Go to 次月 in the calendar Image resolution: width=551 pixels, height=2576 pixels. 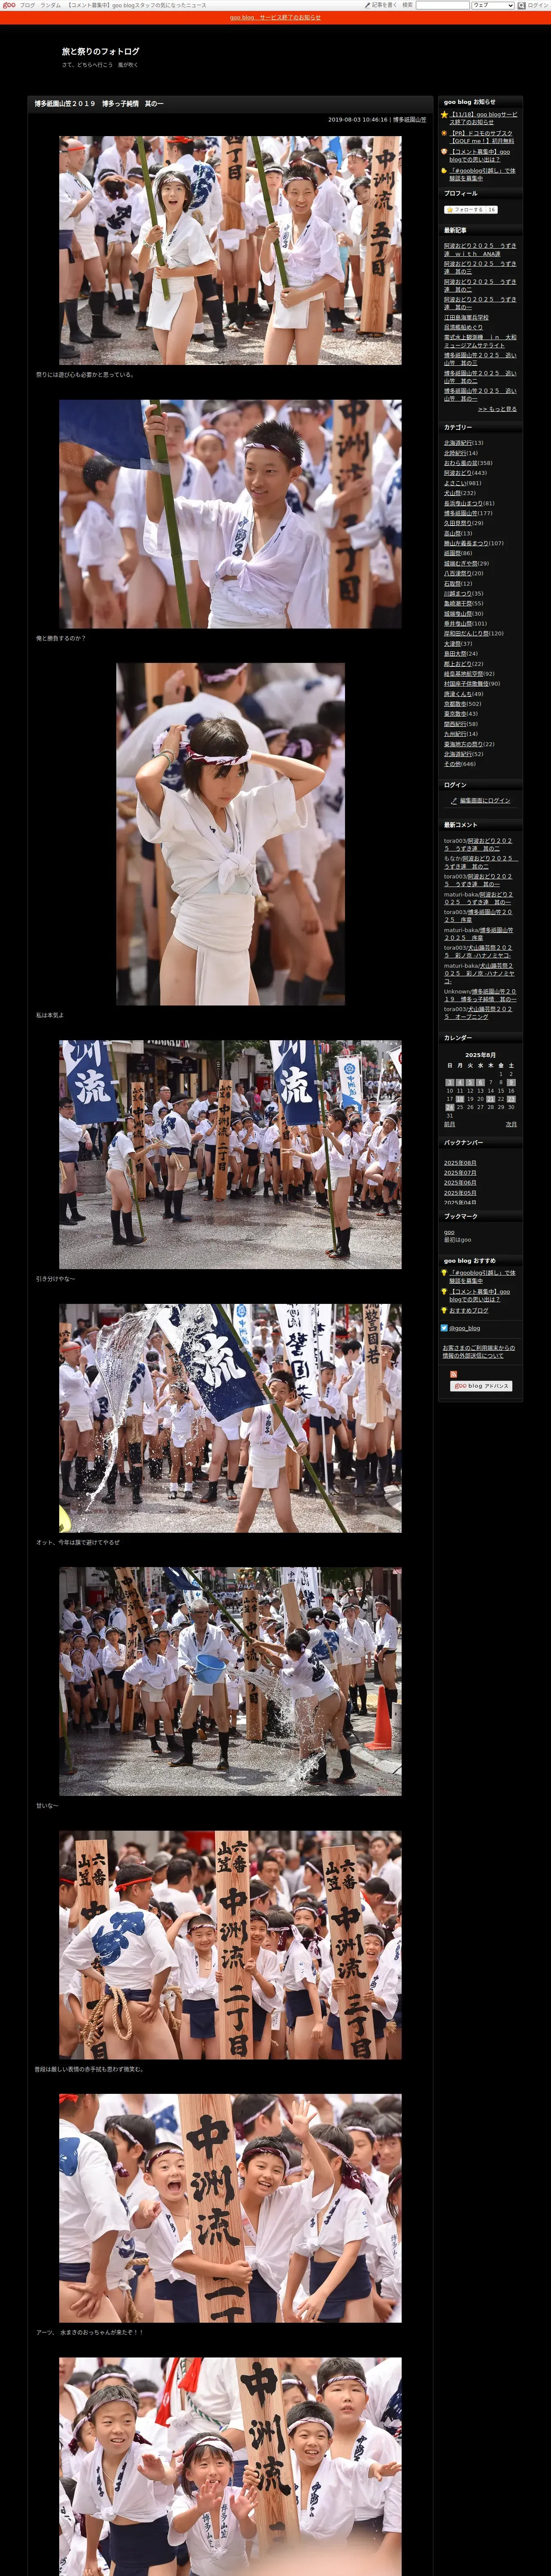tap(511, 1124)
